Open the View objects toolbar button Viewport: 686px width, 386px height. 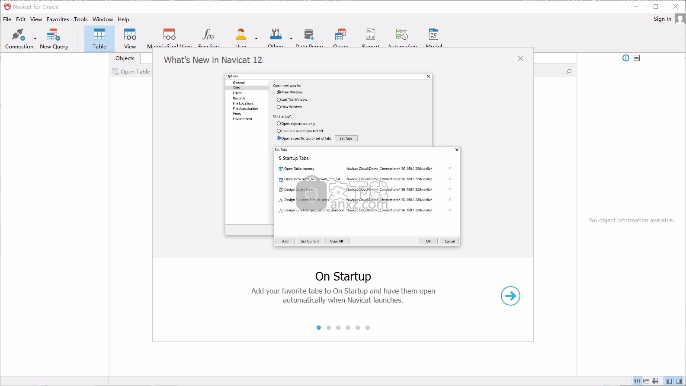tap(130, 38)
